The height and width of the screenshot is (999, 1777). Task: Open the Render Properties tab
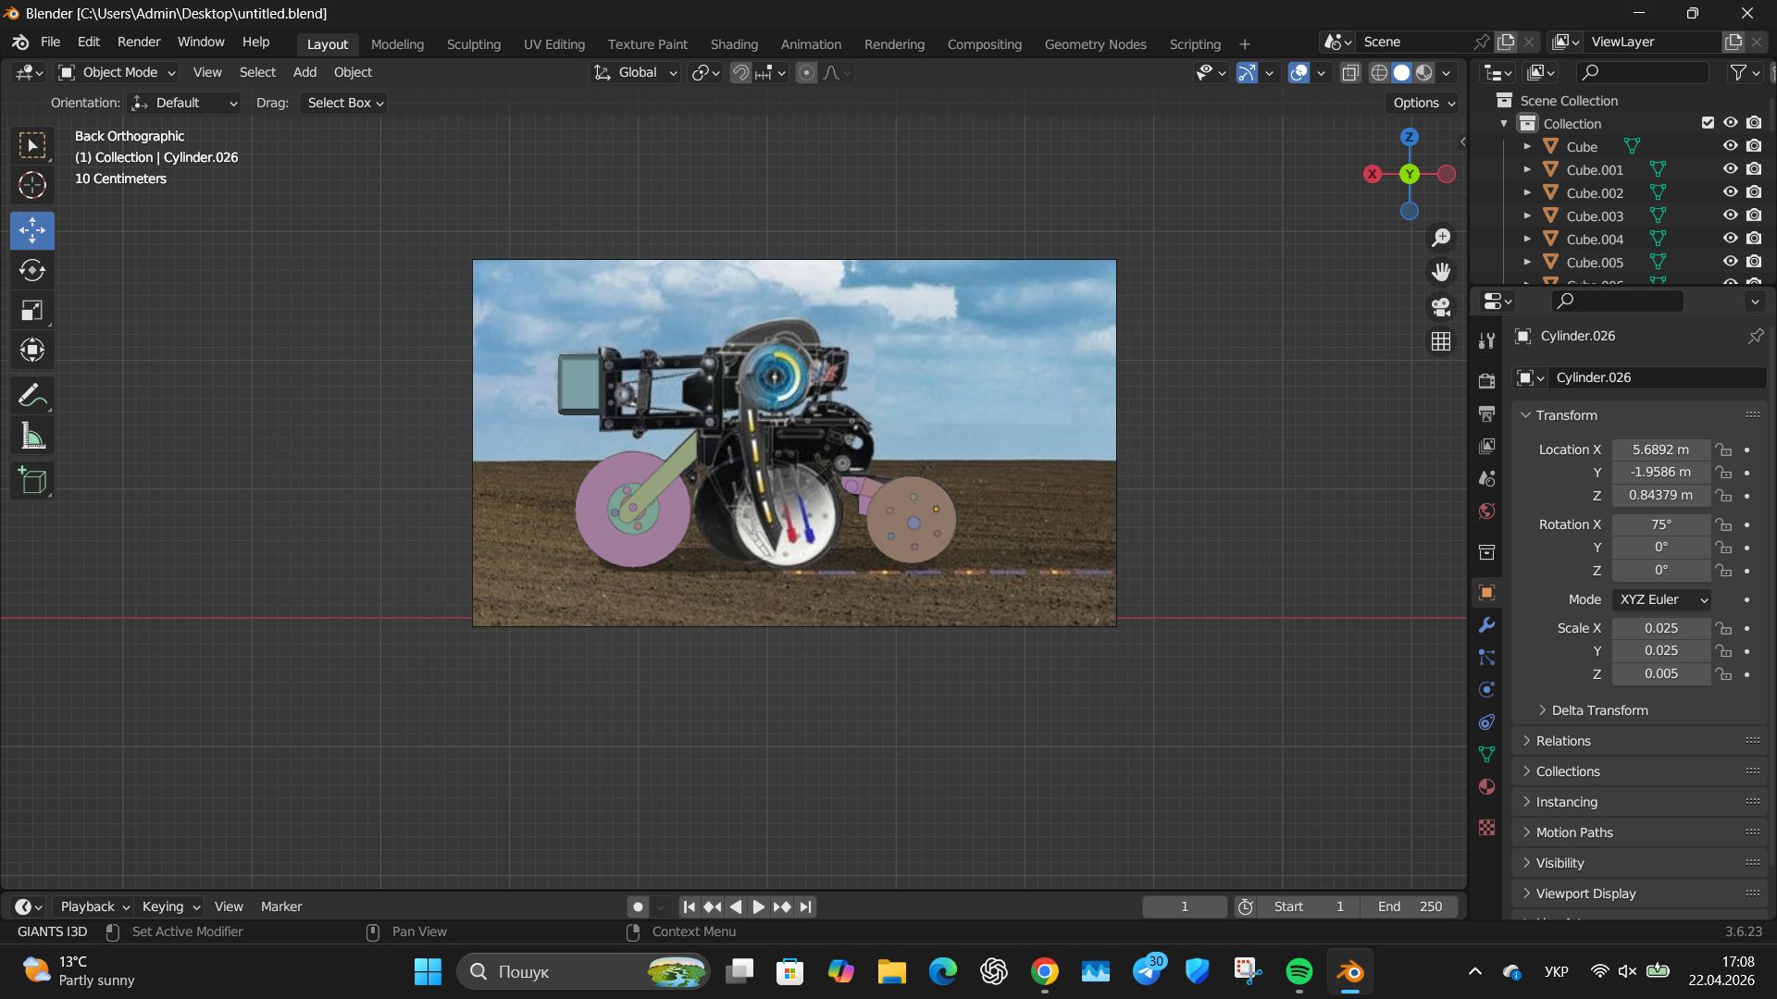click(x=1486, y=379)
